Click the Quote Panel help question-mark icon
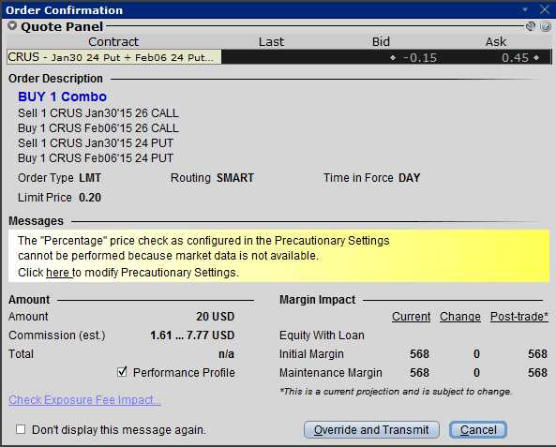 (546, 26)
